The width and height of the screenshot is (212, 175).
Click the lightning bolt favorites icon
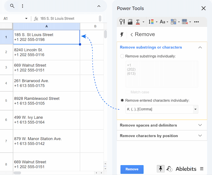[122, 35]
